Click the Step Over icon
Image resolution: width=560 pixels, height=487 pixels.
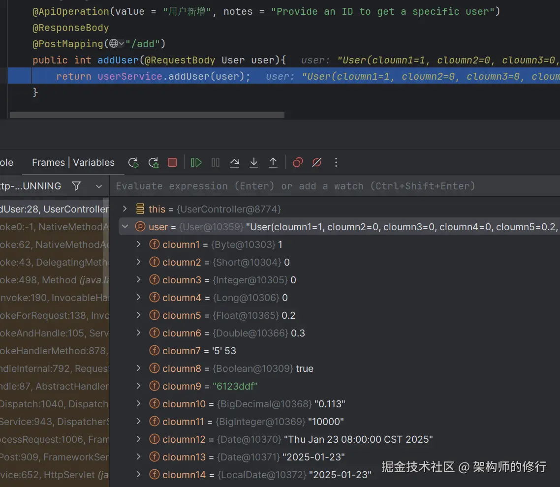pos(235,163)
